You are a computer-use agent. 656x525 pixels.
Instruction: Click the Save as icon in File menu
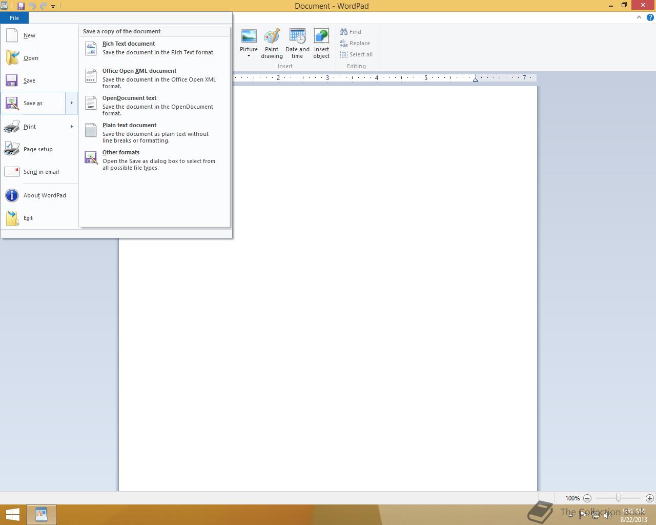tap(12, 103)
